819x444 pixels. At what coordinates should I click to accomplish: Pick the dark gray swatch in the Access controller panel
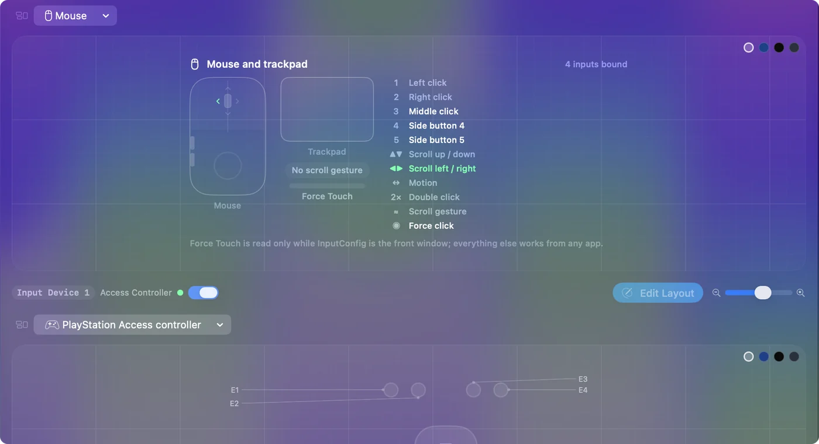pyautogui.click(x=794, y=356)
